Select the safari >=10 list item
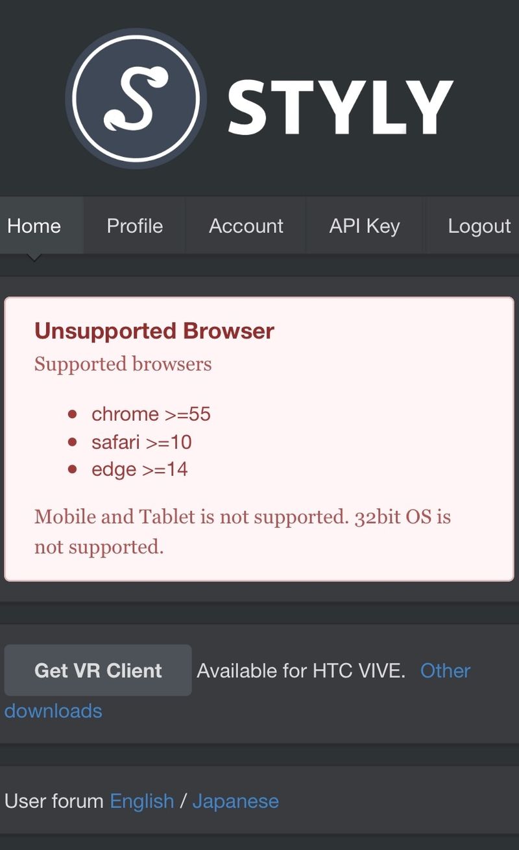Viewport: 519px width, 850px height. pyautogui.click(x=141, y=442)
